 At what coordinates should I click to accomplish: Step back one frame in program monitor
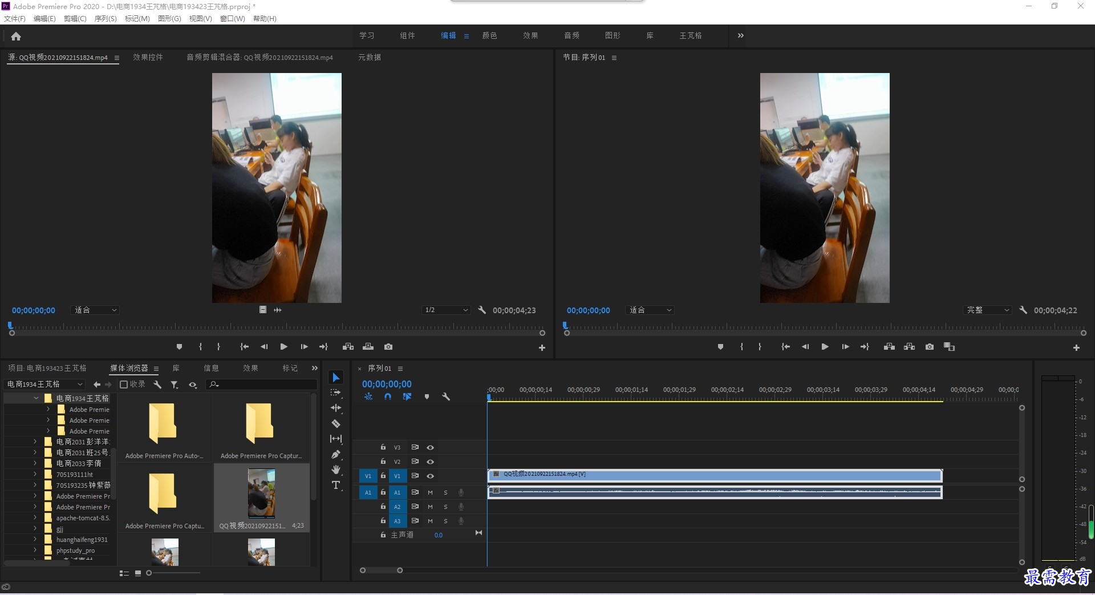(805, 346)
